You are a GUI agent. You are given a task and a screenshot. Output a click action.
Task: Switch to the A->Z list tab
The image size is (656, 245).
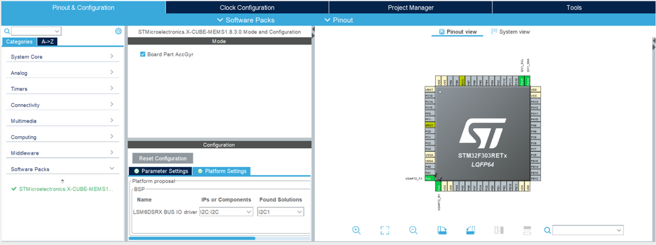[x=47, y=42]
